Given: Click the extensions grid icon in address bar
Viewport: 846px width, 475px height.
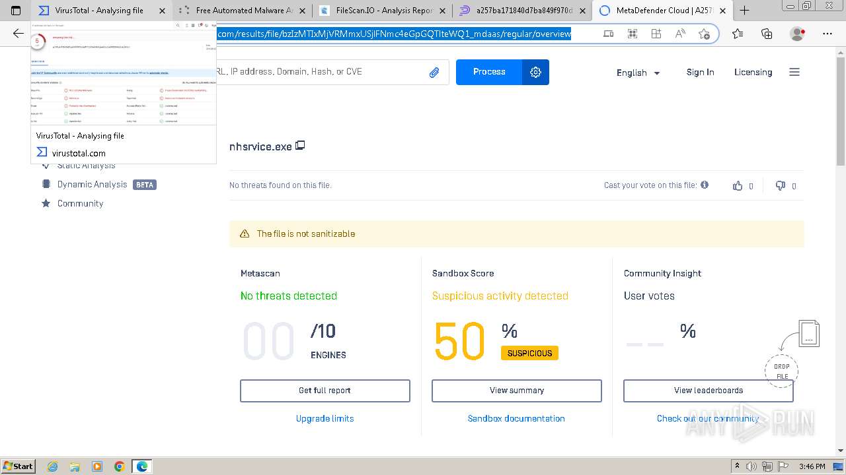Looking at the screenshot, I should click(656, 34).
